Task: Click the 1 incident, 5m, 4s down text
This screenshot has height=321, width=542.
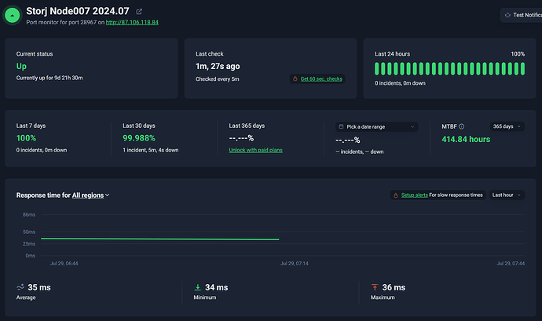Action: pyautogui.click(x=151, y=150)
